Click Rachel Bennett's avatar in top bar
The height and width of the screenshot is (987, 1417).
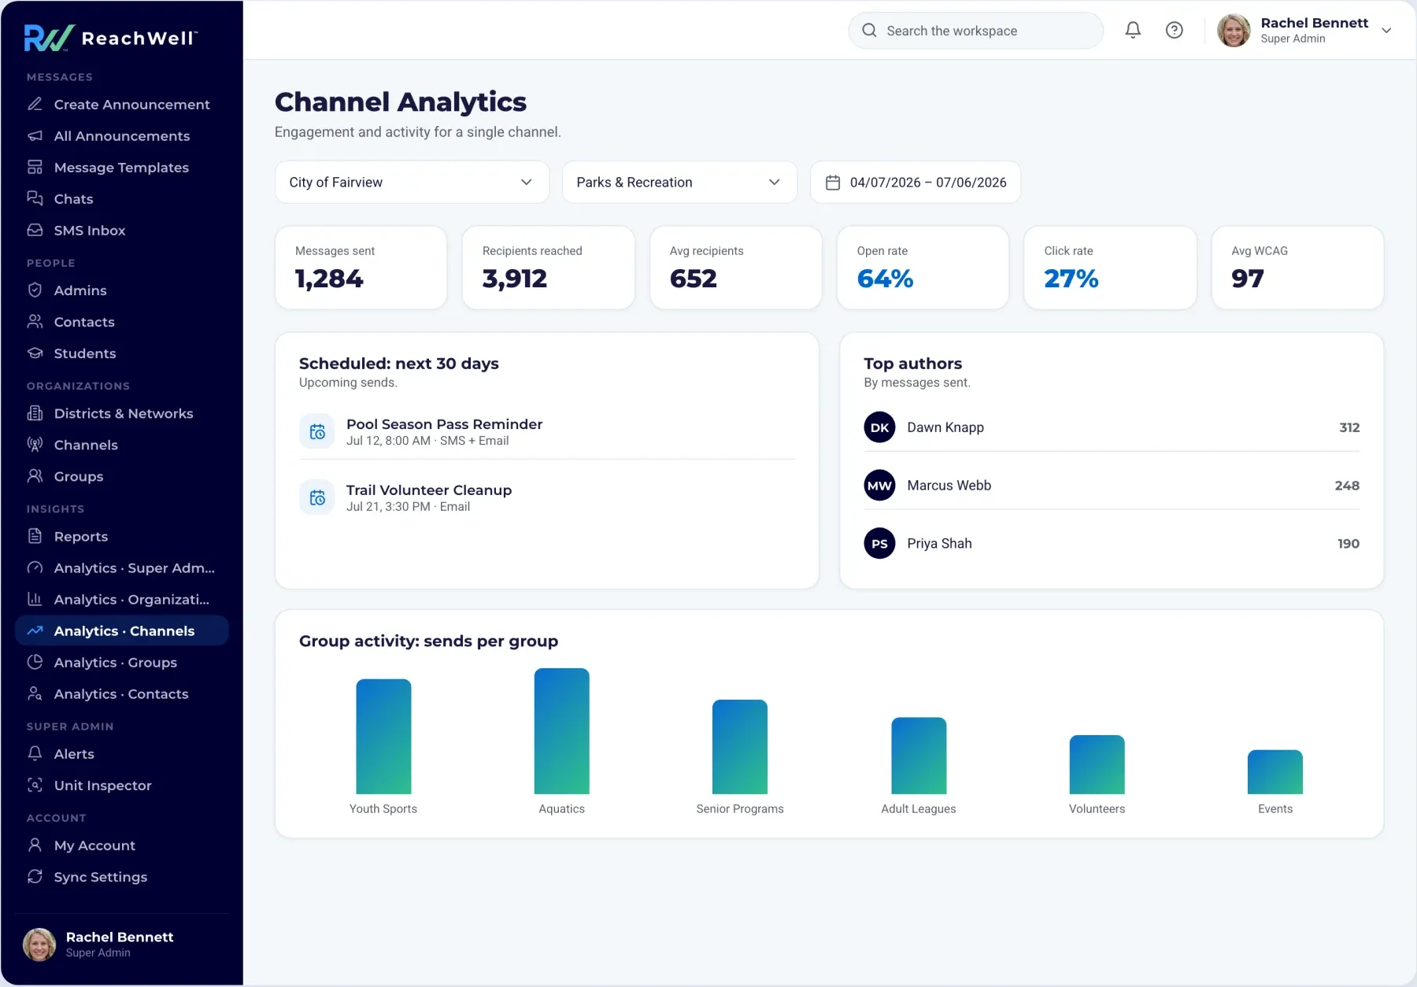[x=1234, y=31]
